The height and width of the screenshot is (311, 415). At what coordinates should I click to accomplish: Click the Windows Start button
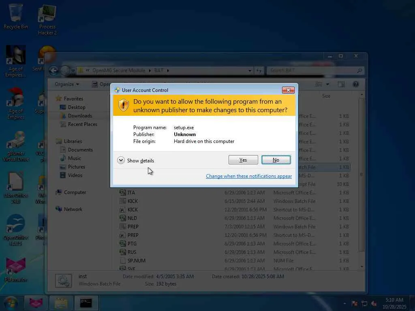(x=11, y=303)
